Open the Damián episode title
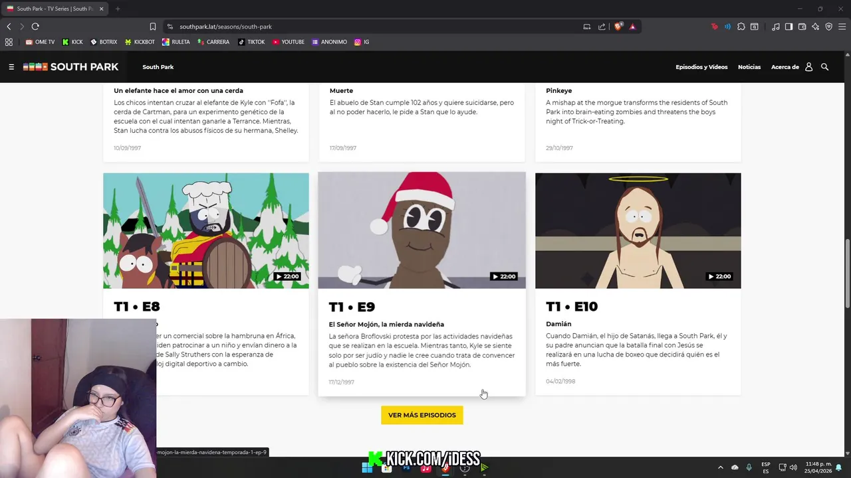851x478 pixels. coord(558,324)
